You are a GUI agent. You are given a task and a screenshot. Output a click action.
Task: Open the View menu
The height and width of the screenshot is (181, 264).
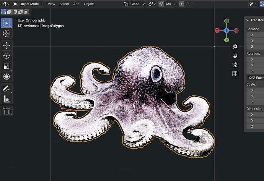[x=51, y=4]
